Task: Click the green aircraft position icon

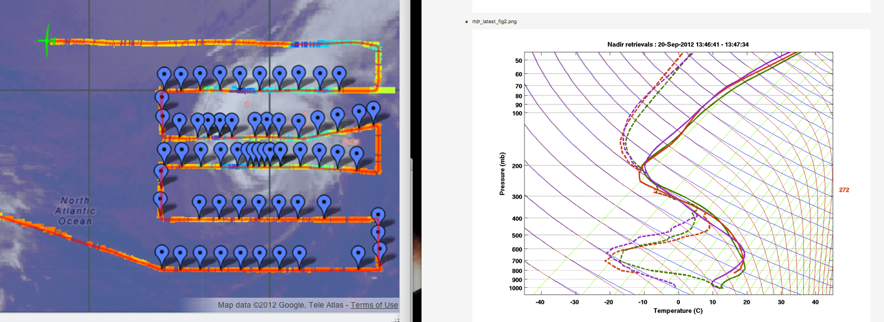Action: (x=47, y=41)
